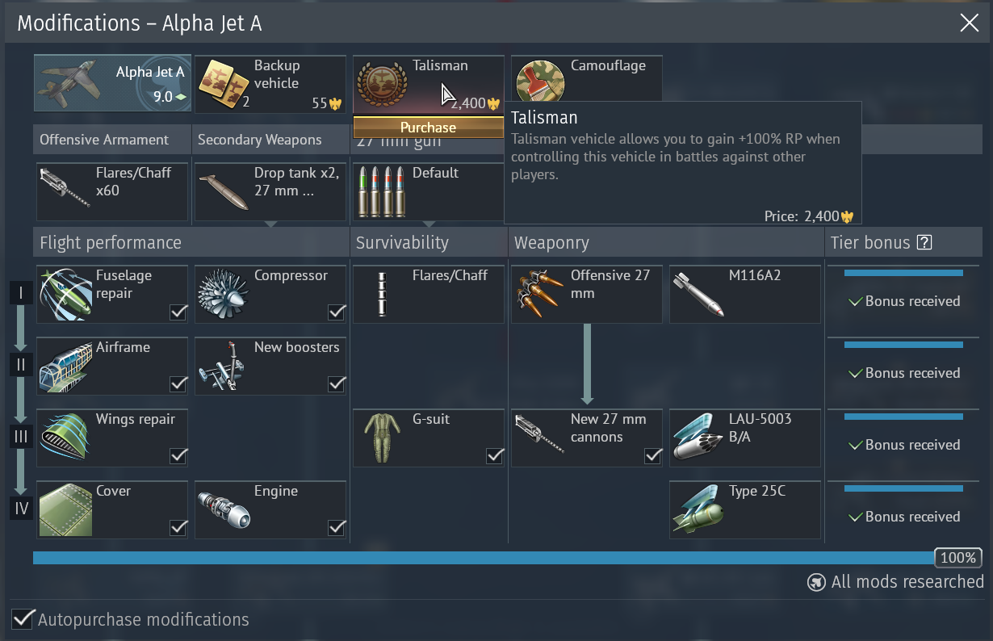Click the M116A2 bomb icon
This screenshot has width=993, height=641.
coord(698,294)
